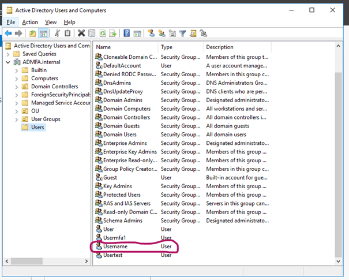Click the create new user toolbar icon
Viewport: 349px width, 280px height.
coord(151,33)
